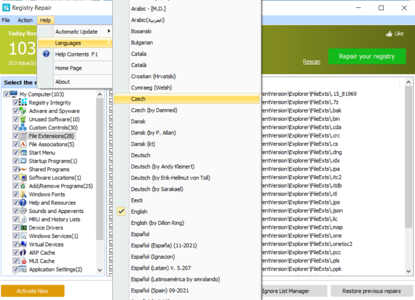This screenshot has height=300, width=415.
Task: Uncheck the File Associations(5) checkbox
Action: coord(16,144)
